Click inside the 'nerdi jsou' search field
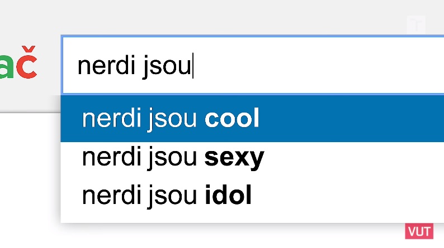This screenshot has height=248, width=444. tap(253, 65)
